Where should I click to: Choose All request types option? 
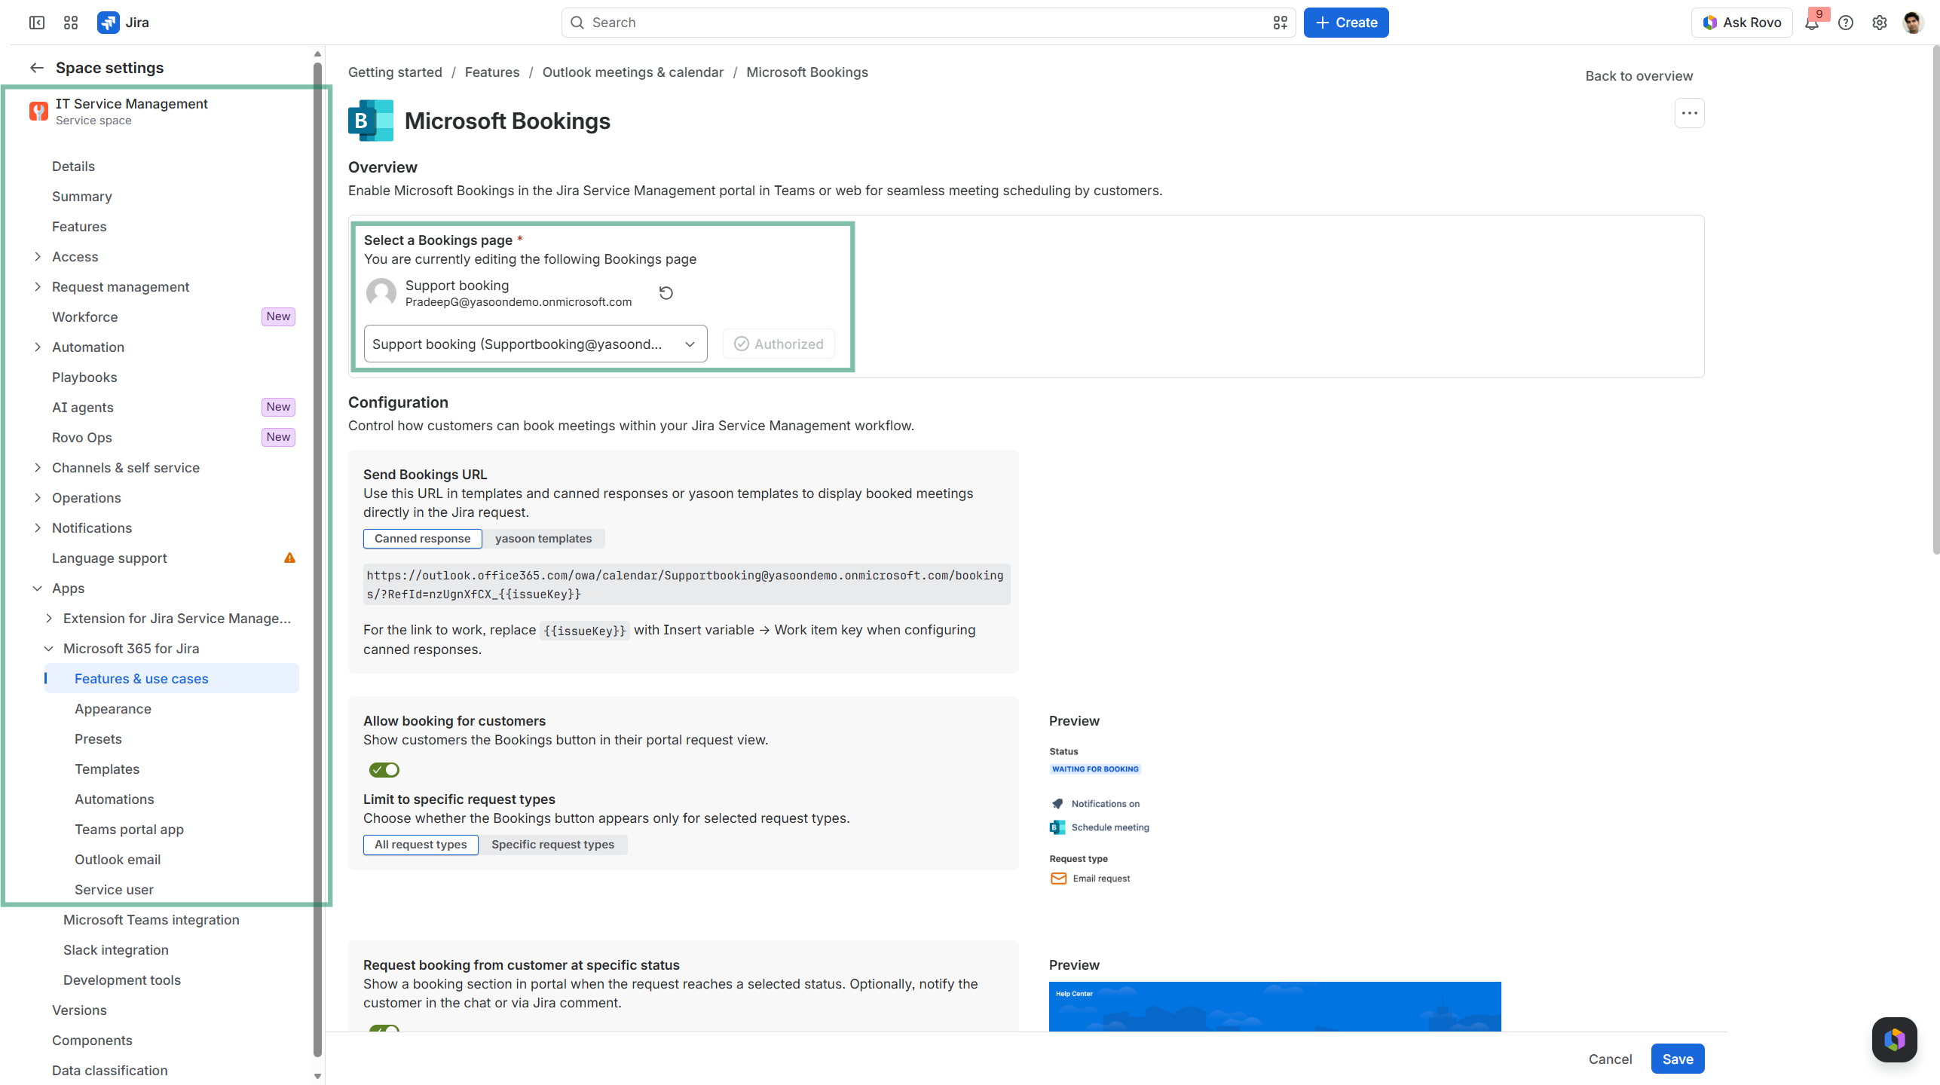(x=421, y=845)
